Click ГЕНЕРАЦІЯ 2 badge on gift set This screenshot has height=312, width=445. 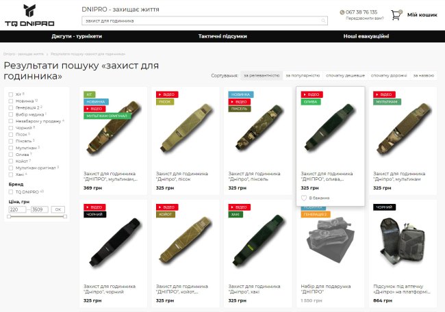click(x=316, y=214)
